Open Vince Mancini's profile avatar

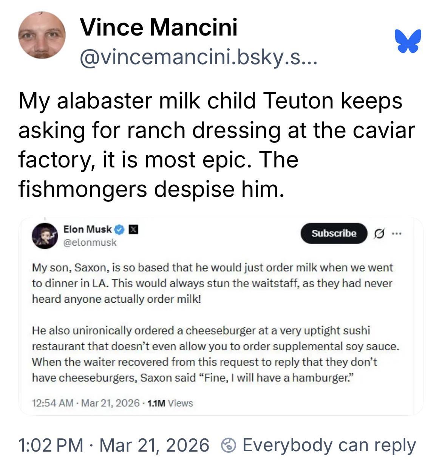pyautogui.click(x=42, y=35)
